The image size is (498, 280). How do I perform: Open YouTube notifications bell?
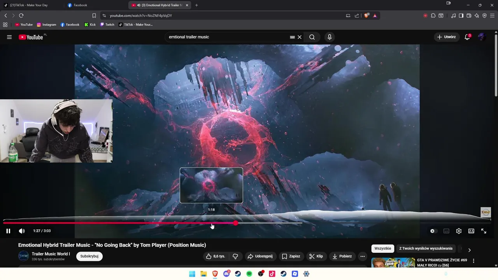467,37
